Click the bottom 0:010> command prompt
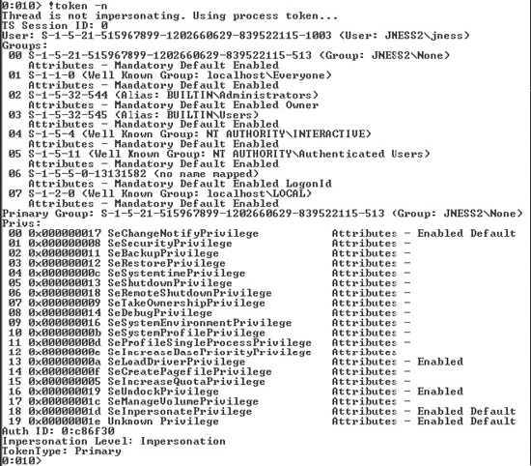Screen dimensions: 531x466 [x=21, y=460]
